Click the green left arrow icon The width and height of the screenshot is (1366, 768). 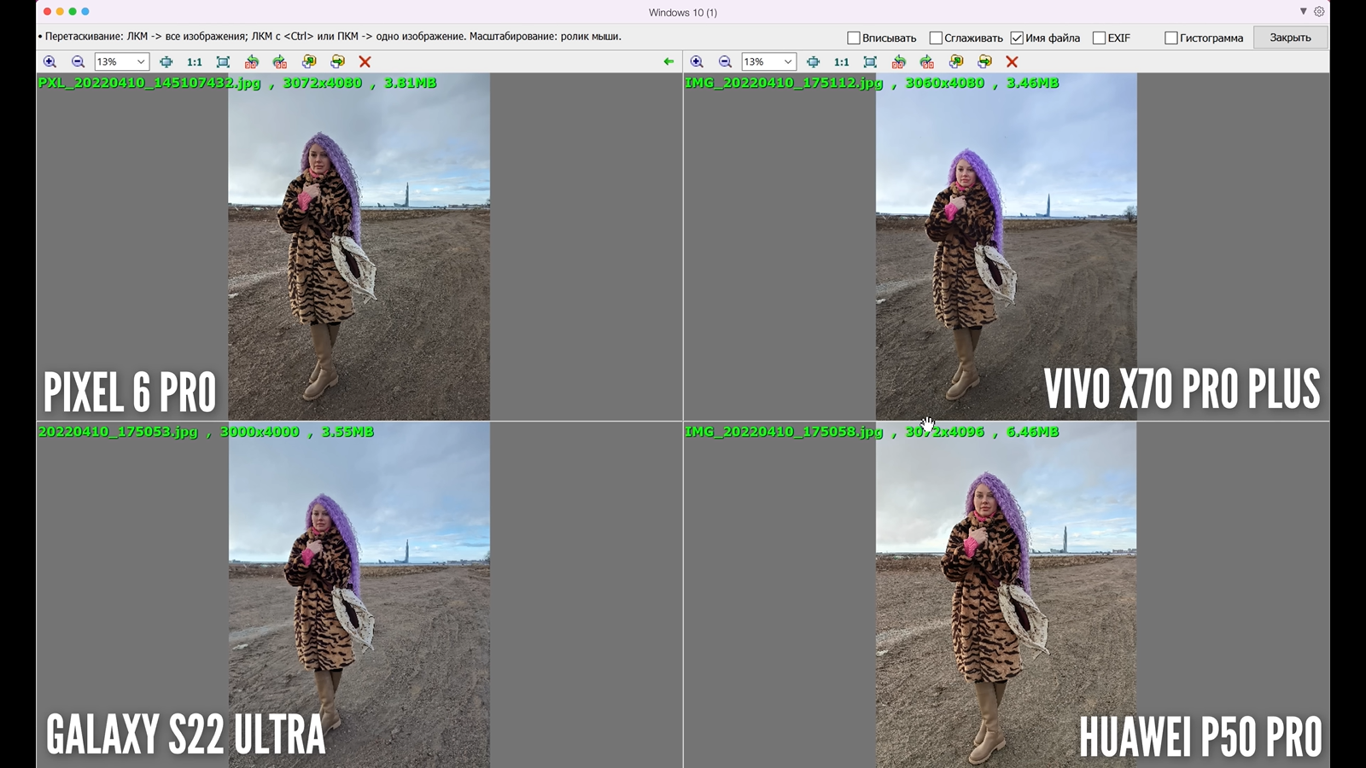(x=668, y=61)
